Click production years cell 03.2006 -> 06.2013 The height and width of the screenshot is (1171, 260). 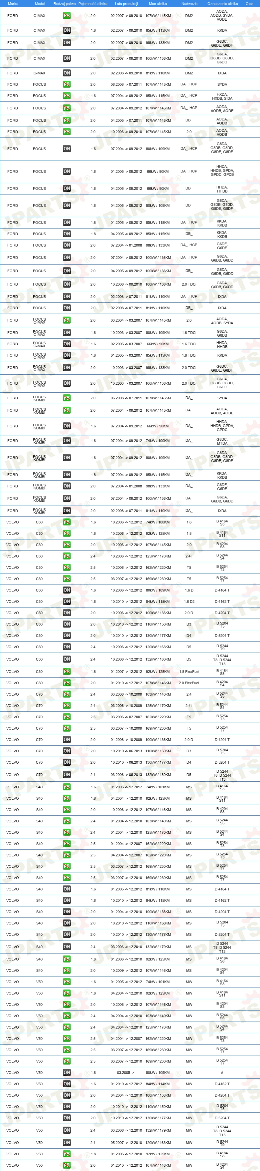coord(126,775)
